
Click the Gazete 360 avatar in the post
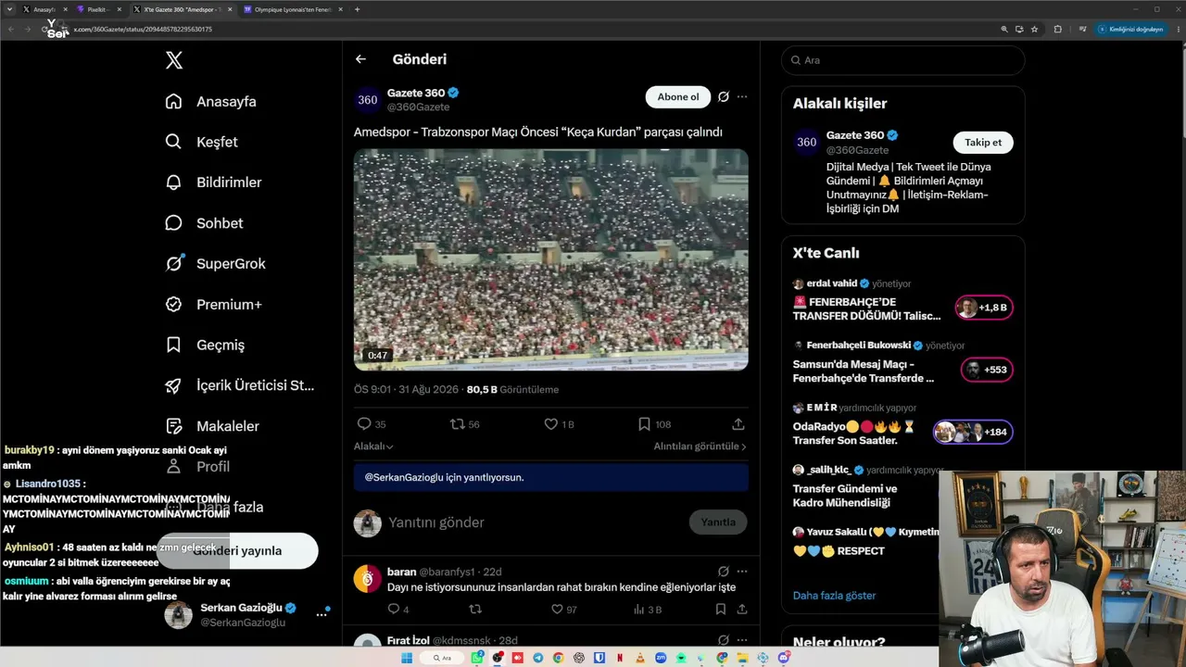tap(368, 100)
